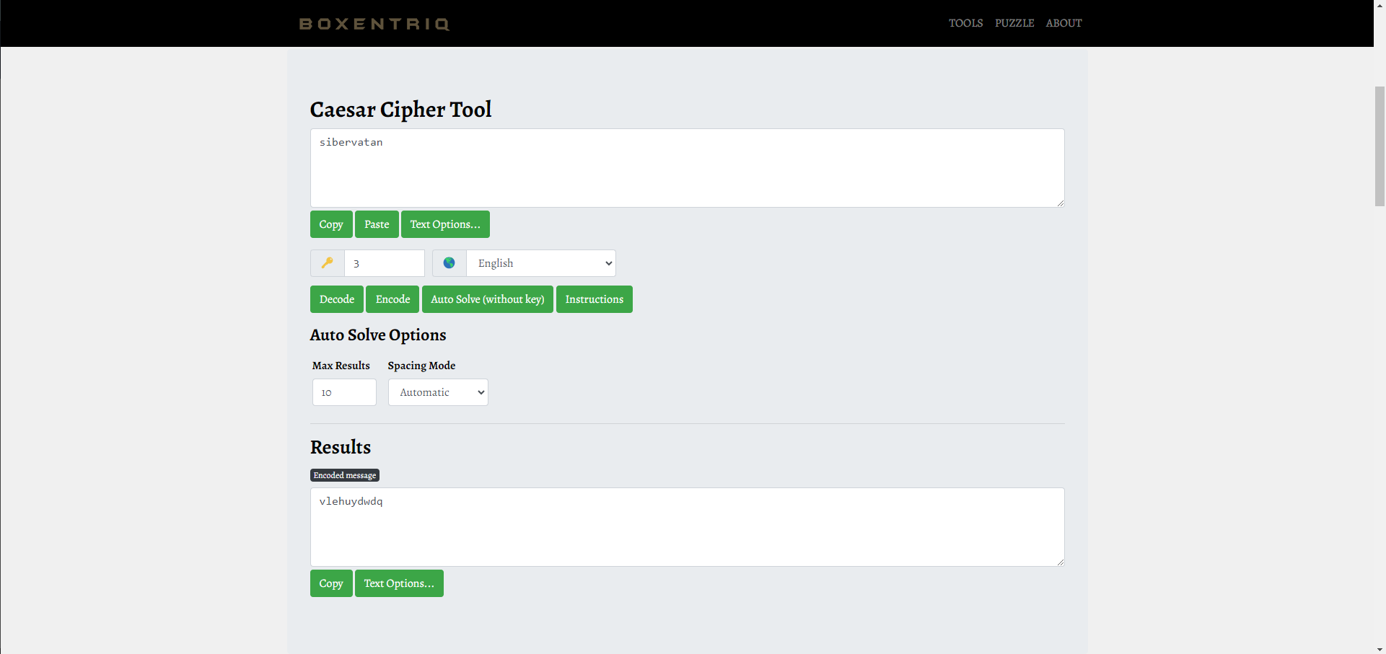1386x654 pixels.
Task: Run Auto Solve without key
Action: tap(487, 299)
